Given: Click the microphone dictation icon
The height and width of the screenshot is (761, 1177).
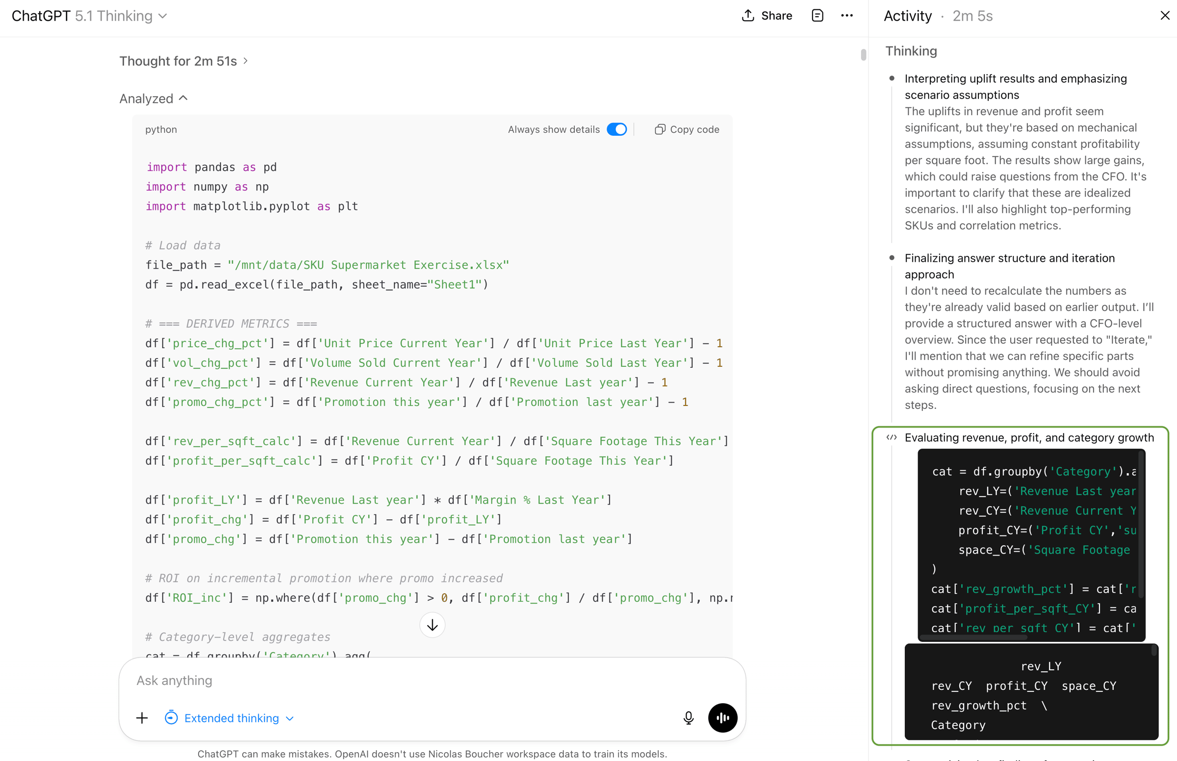Looking at the screenshot, I should point(689,717).
